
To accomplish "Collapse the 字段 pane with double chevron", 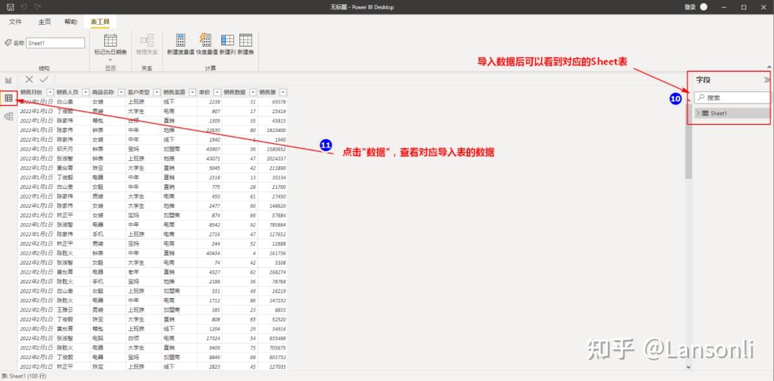I will coord(767,80).
